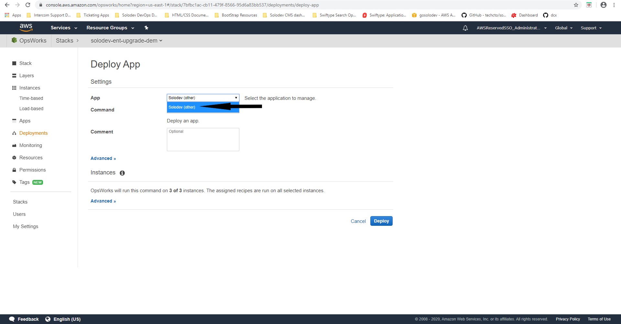Expand the Services menu

(64, 28)
